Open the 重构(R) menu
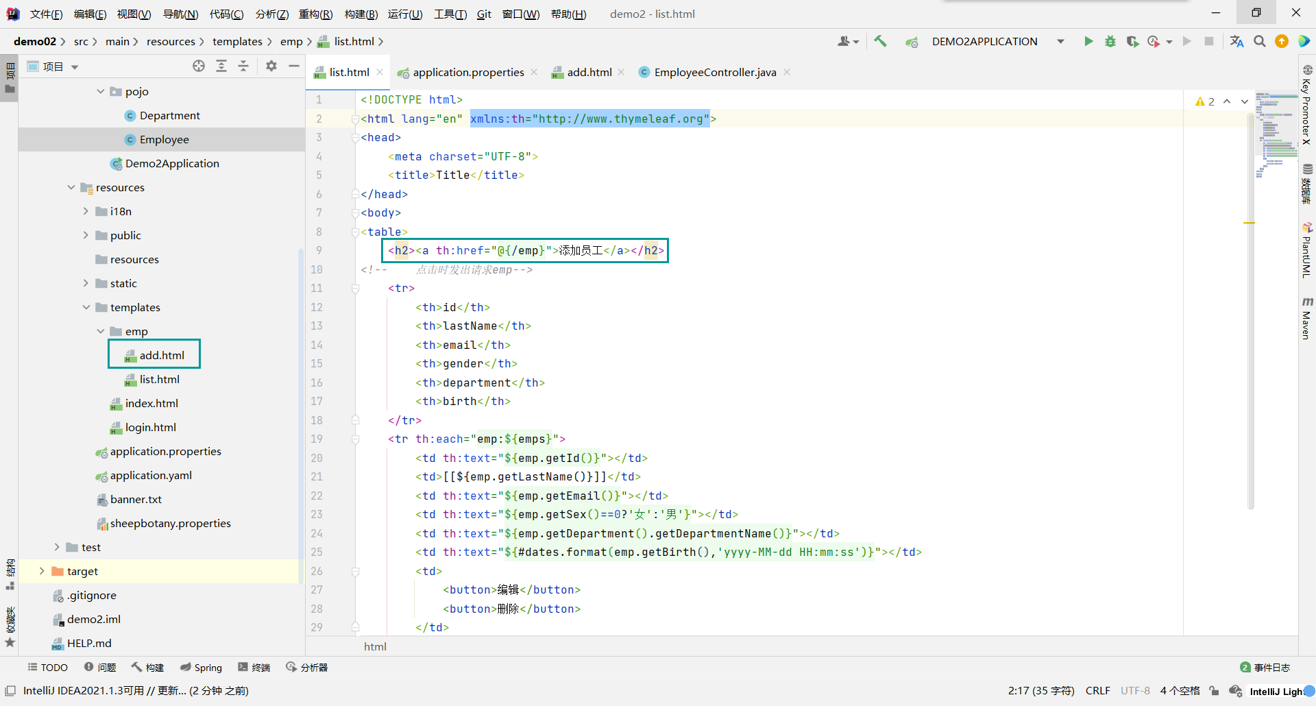Image resolution: width=1316 pixels, height=706 pixels. pos(316,14)
